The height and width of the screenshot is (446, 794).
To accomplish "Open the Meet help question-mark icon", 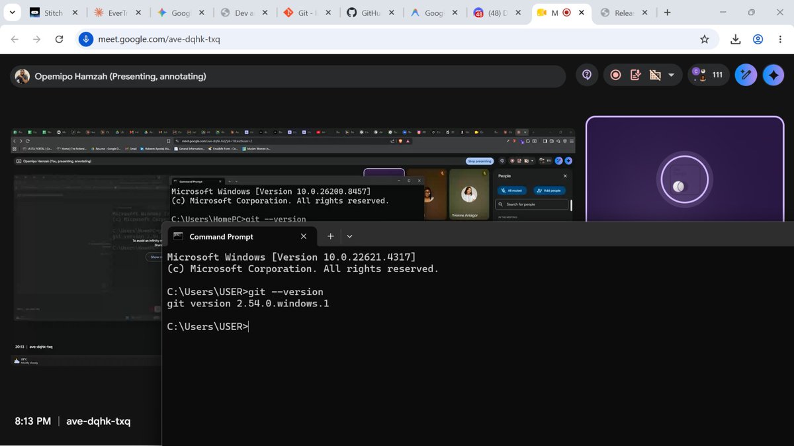I will pyautogui.click(x=586, y=75).
